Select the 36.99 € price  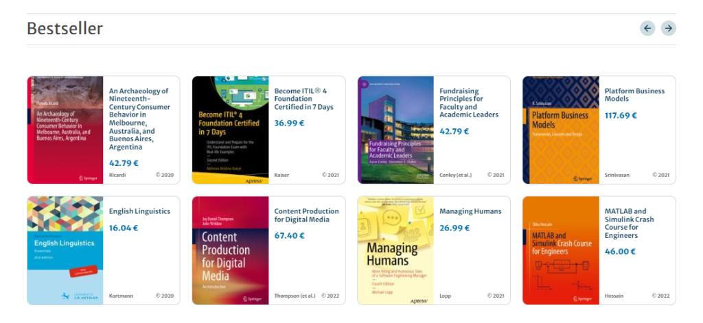pos(289,123)
